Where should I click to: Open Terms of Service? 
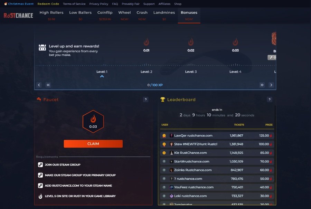74,4
